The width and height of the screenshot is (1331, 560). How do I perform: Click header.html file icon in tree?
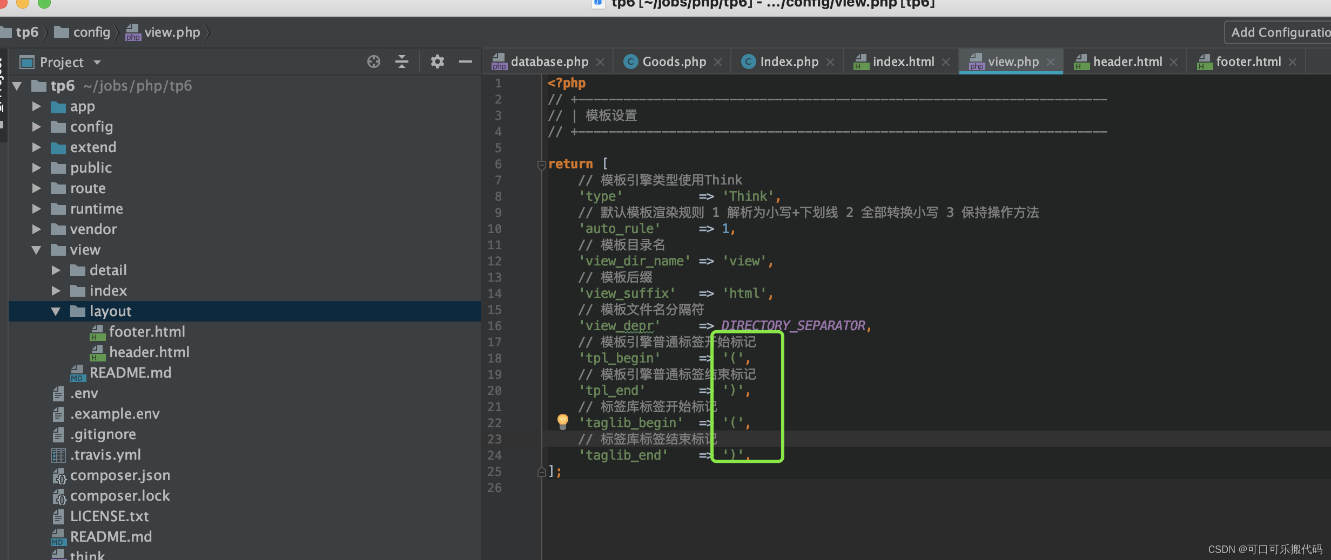pos(97,352)
